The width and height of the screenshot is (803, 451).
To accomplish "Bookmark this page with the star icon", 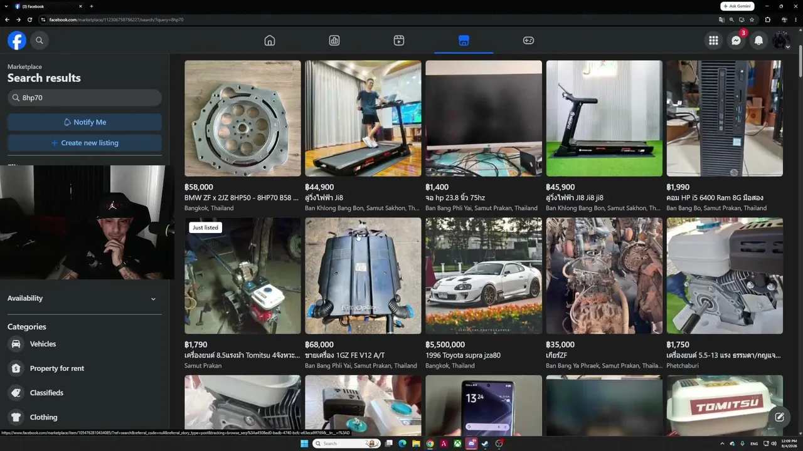I will pos(752,19).
